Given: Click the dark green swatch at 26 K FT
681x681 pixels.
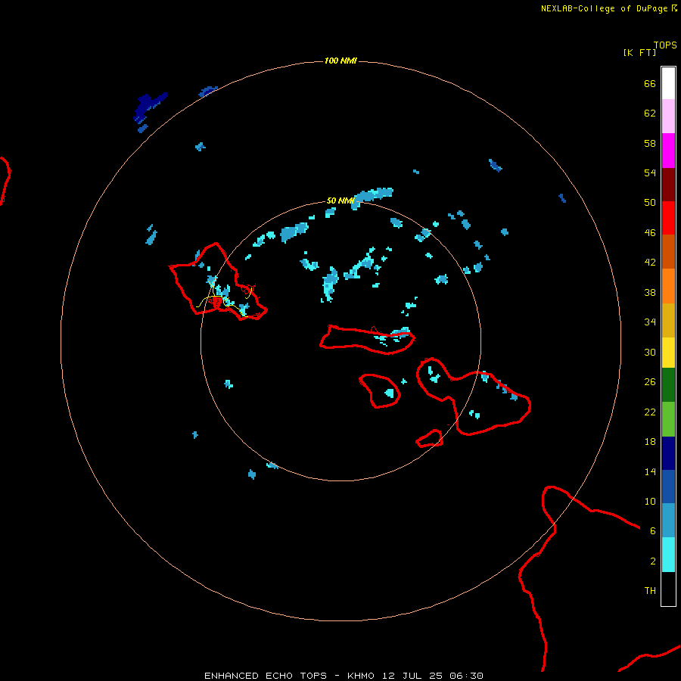Looking at the screenshot, I should [668, 385].
